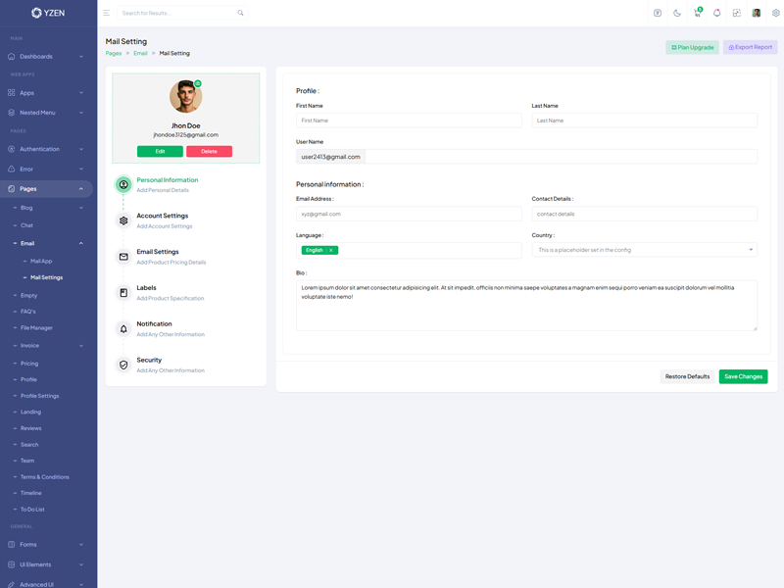Select the Security shield step
Screen dimensions: 784x588
pyautogui.click(x=123, y=365)
